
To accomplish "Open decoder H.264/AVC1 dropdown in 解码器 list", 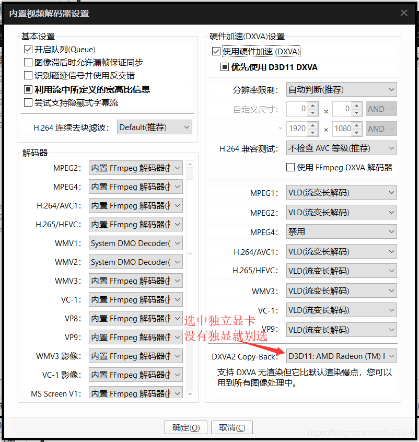I will (x=136, y=205).
